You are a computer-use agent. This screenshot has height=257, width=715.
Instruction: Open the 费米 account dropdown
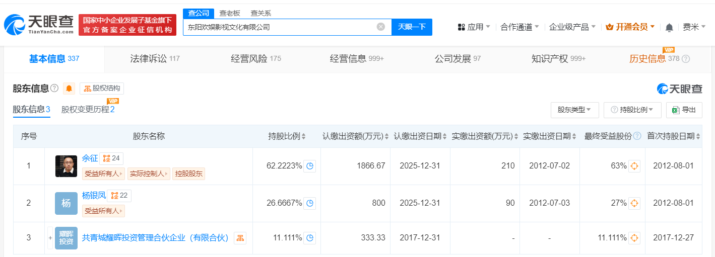[694, 27]
